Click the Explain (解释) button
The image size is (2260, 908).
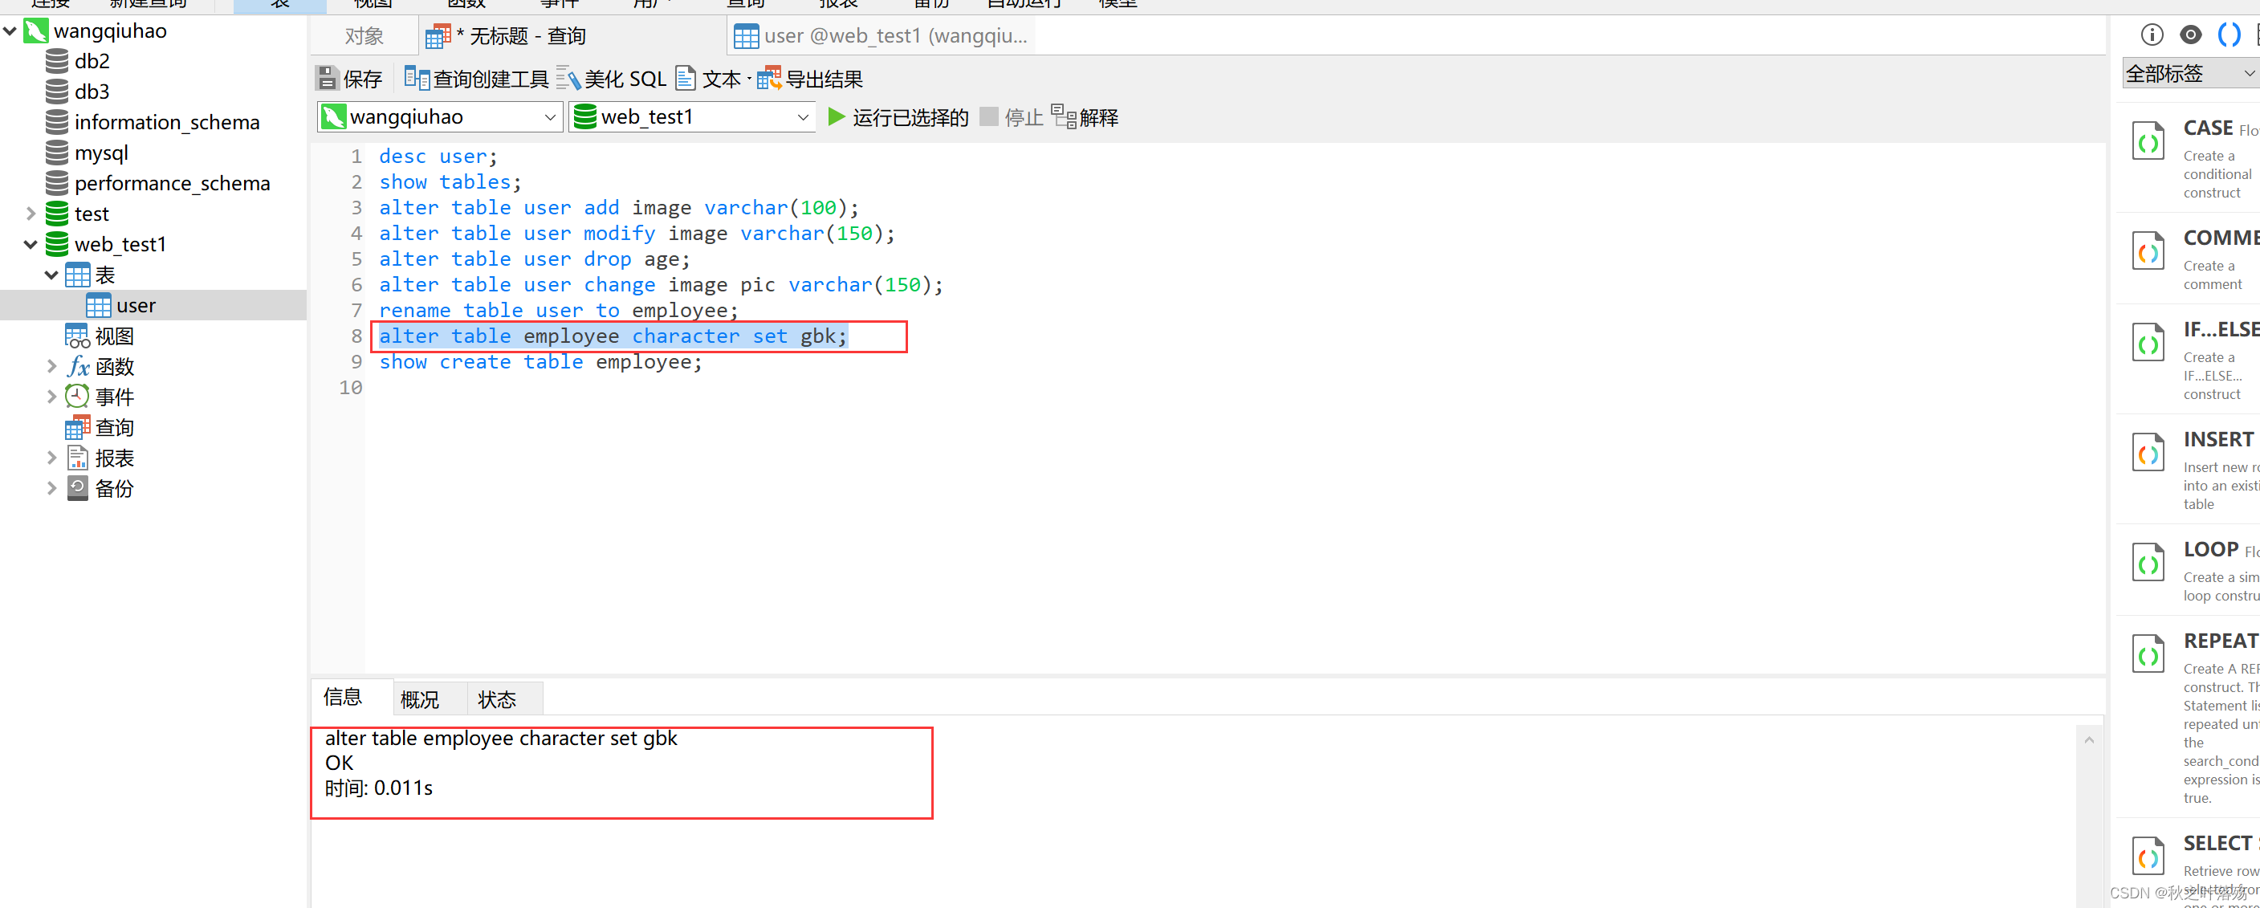point(1085,116)
